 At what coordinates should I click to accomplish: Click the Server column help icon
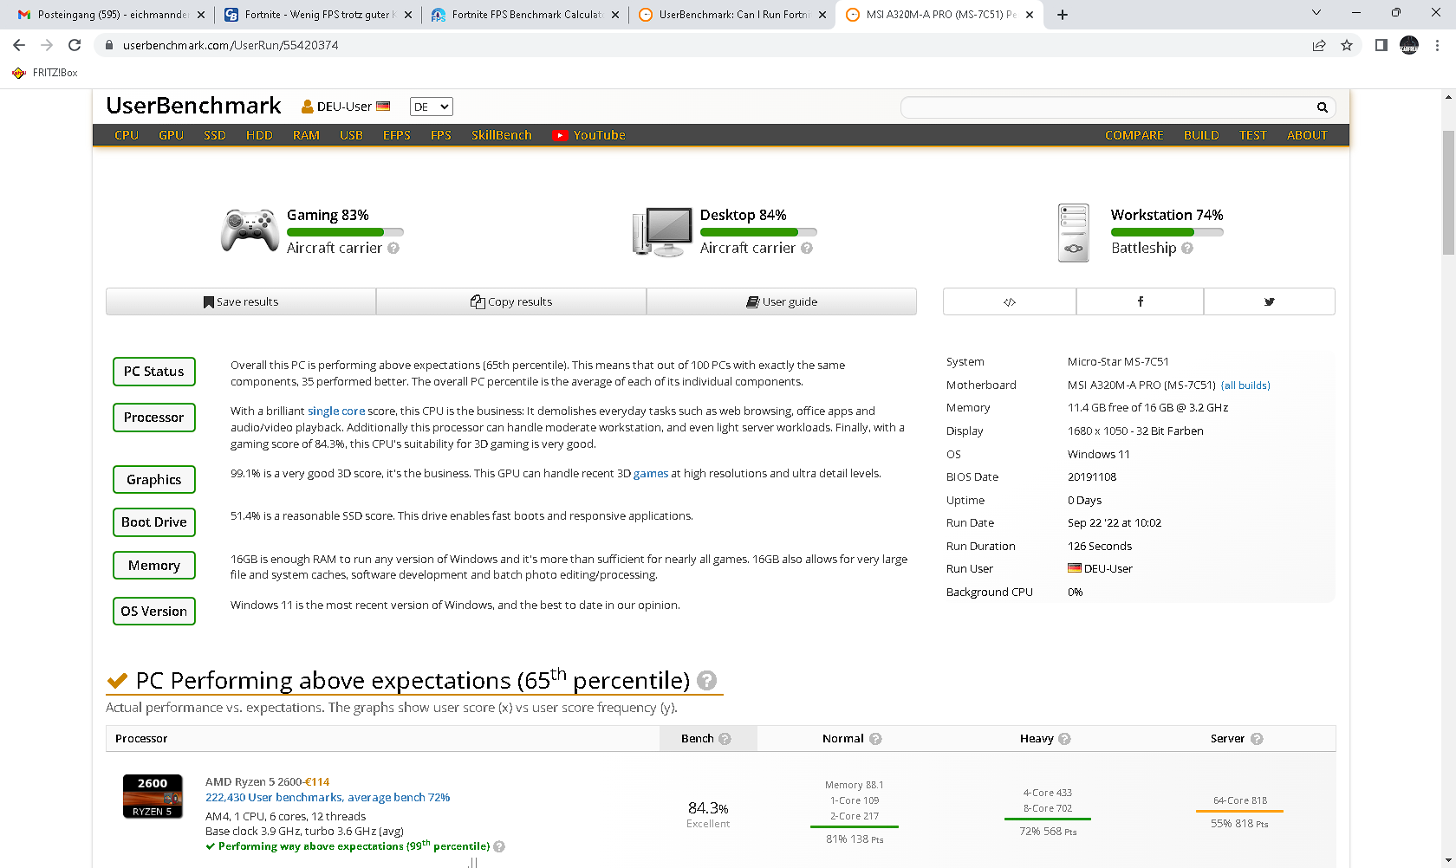pos(1258,739)
